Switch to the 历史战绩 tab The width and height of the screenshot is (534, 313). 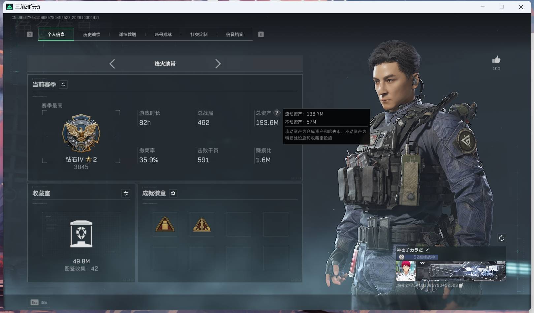[x=92, y=34]
